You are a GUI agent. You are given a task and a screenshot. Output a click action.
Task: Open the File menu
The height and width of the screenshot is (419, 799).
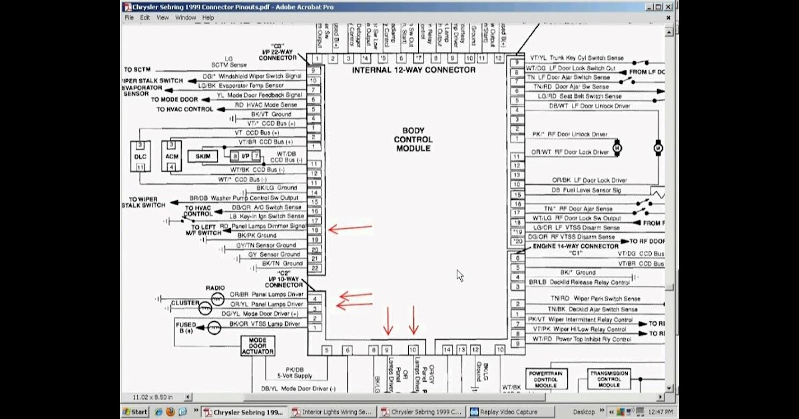tap(129, 18)
